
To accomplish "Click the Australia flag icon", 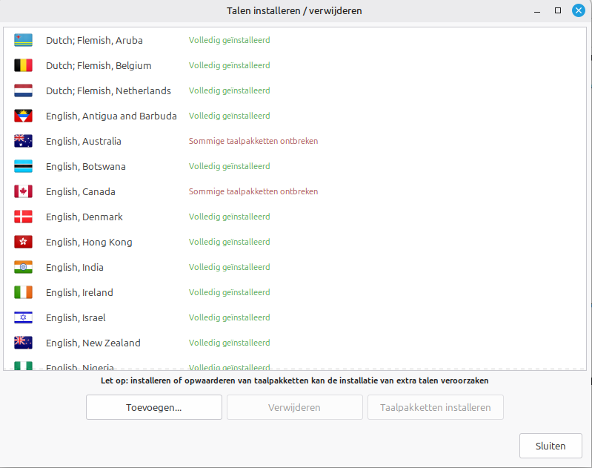I will (23, 141).
